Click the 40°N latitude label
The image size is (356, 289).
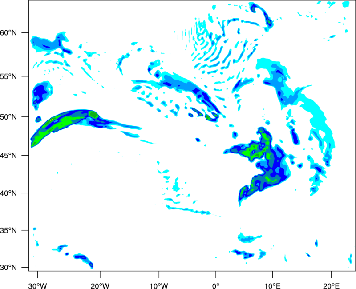8,193
